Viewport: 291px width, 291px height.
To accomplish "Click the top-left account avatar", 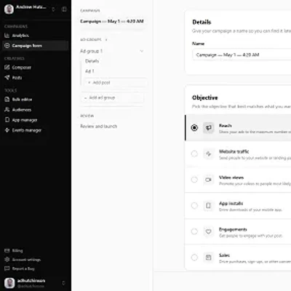I will 9,9.
